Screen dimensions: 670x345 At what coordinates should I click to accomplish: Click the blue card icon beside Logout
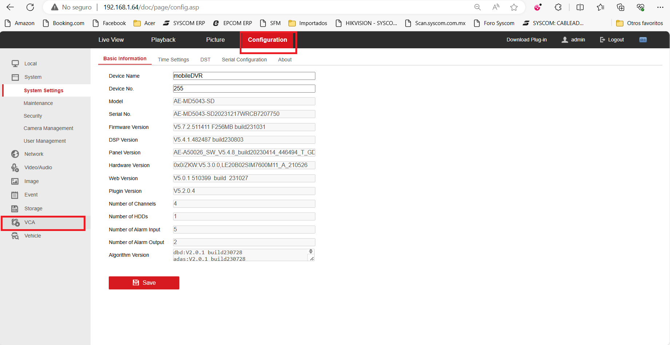[643, 40]
